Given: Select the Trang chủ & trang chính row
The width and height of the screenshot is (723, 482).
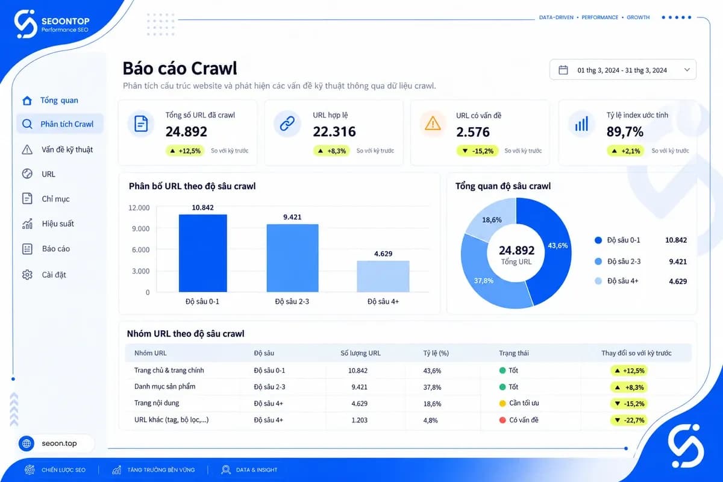Looking at the screenshot, I should click(x=408, y=371).
